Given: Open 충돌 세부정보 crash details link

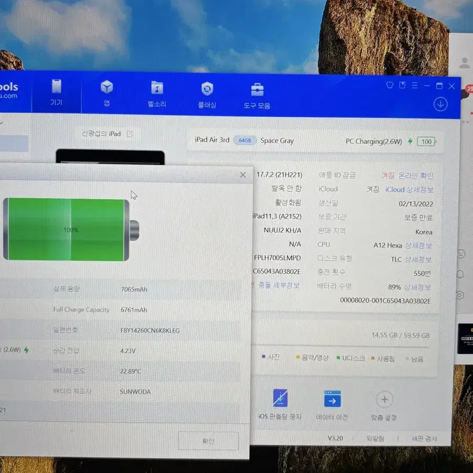Looking at the screenshot, I should pos(279,285).
